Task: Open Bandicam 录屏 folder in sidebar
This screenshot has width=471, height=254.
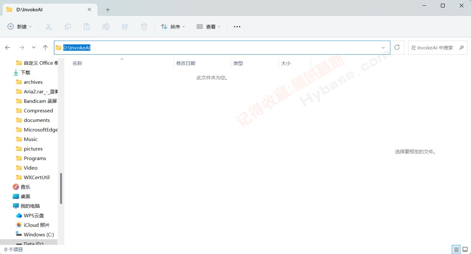Action: coord(36,101)
